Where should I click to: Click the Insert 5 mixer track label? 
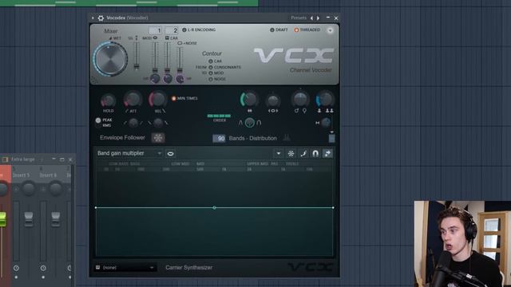pyautogui.click(x=22, y=175)
